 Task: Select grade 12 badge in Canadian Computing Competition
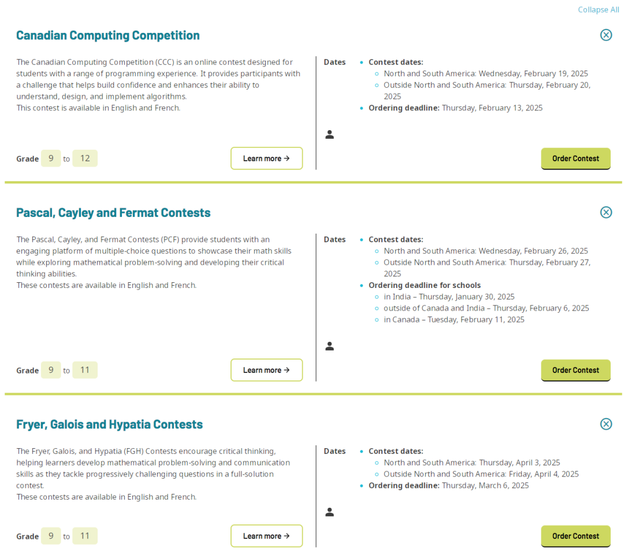pos(85,158)
